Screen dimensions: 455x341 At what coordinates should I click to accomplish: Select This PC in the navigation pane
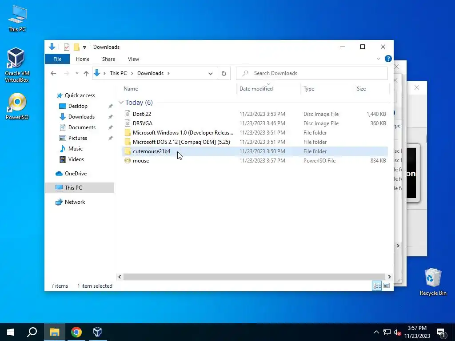click(80, 188)
